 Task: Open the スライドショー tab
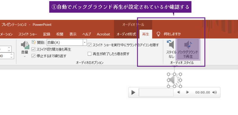(x=28, y=34)
